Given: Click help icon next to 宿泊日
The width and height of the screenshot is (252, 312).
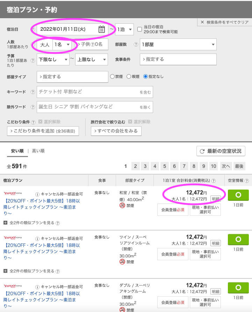Looking at the screenshot, I should click(33, 29).
